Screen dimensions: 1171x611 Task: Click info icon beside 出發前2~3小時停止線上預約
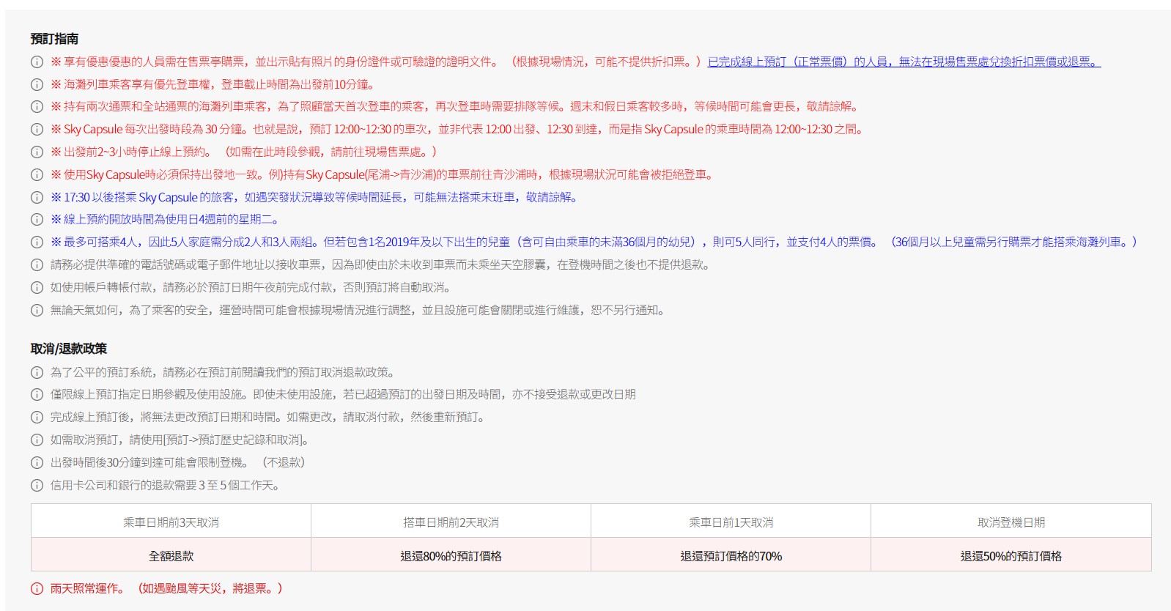[x=37, y=152]
